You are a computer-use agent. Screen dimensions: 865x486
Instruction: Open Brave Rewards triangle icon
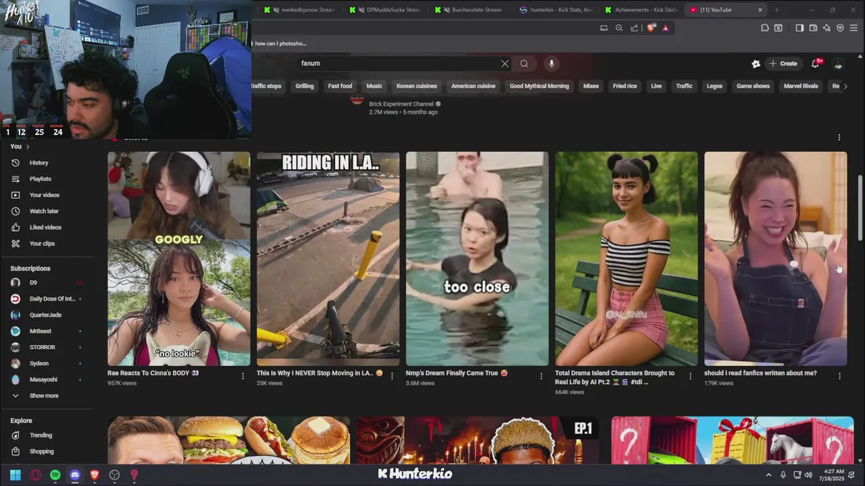click(x=666, y=28)
